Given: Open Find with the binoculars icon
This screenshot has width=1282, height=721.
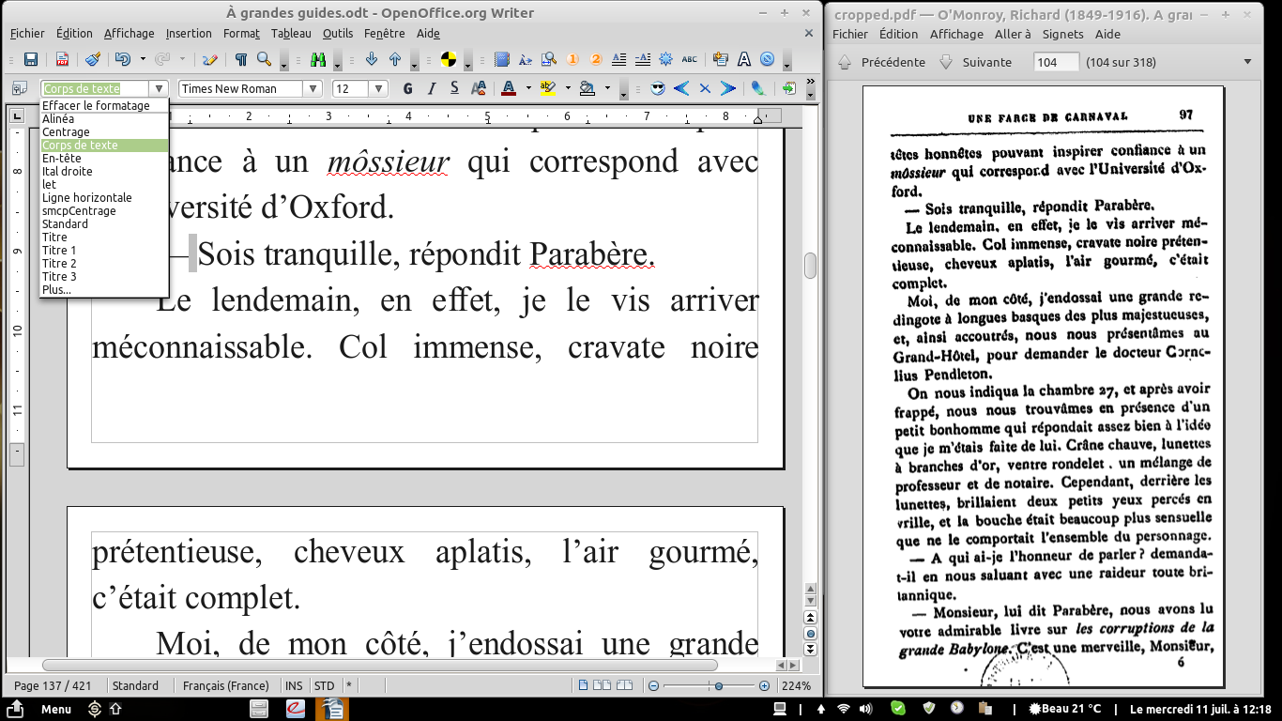Looking at the screenshot, I should 317,59.
